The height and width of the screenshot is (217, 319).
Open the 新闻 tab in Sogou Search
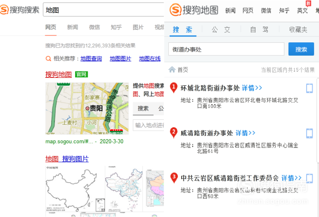pos(72,27)
